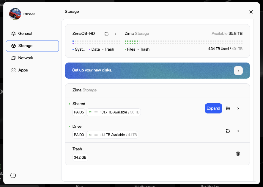Click the mrvue profile avatar

point(15,14)
